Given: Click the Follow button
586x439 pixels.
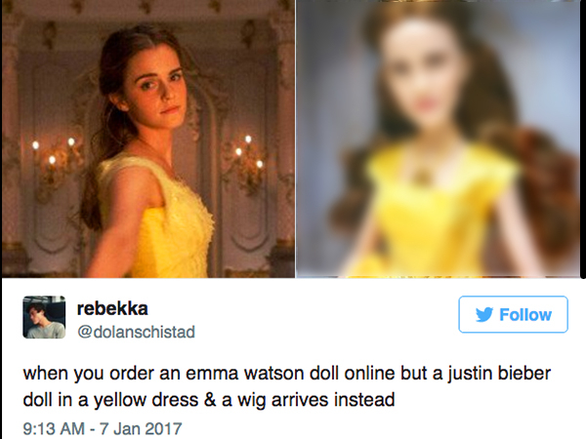Looking at the screenshot, I should [513, 314].
